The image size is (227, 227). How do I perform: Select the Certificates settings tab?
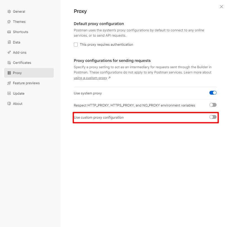pyautogui.click(x=22, y=63)
